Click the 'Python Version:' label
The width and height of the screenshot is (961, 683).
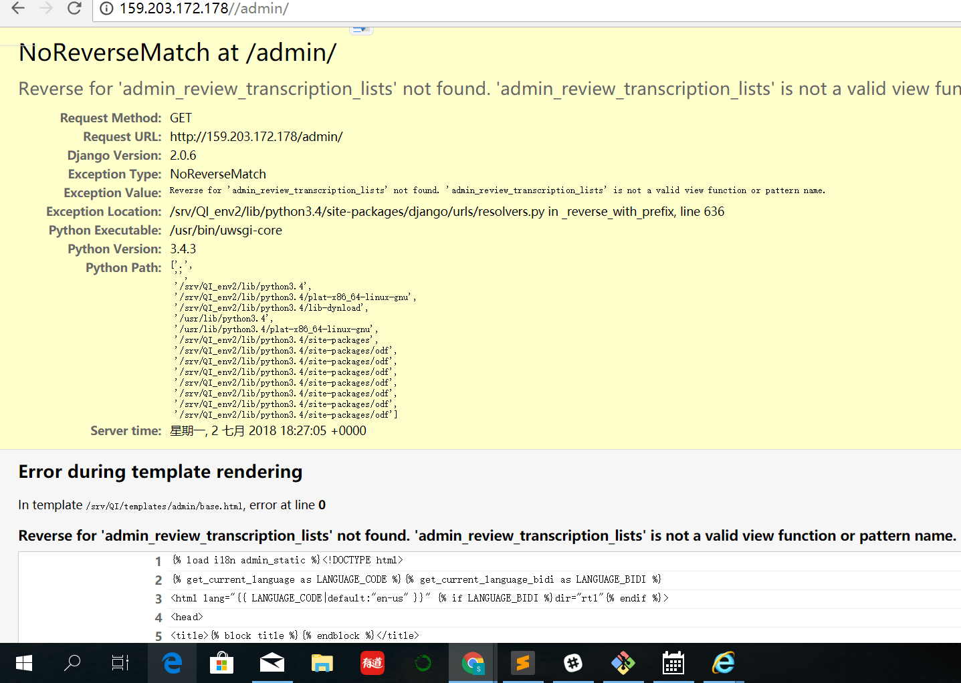click(x=114, y=249)
